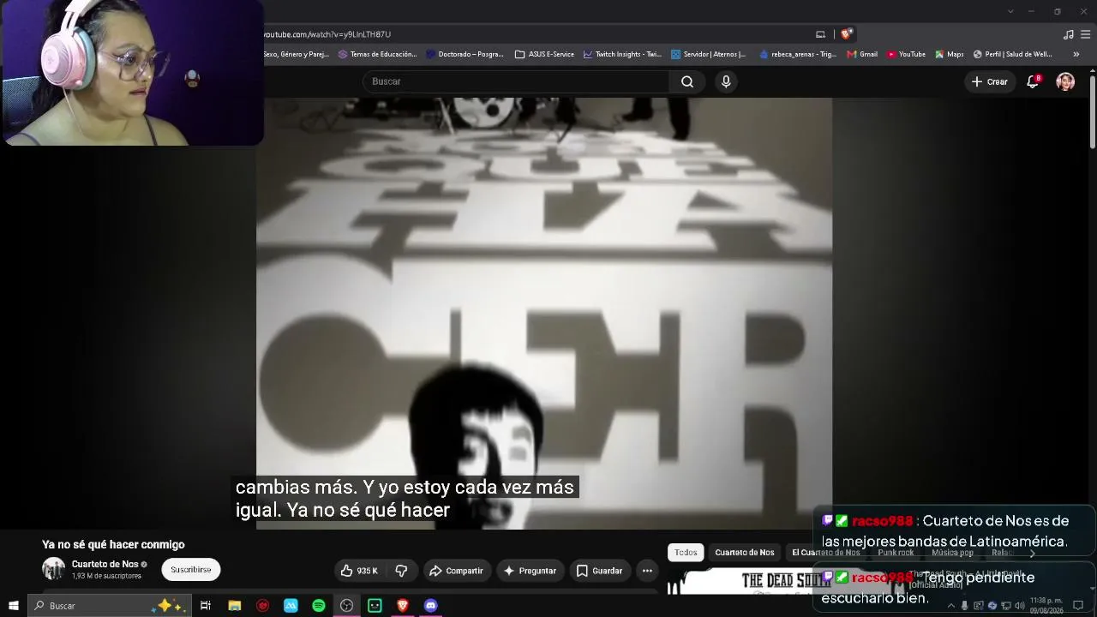This screenshot has width=1097, height=617.
Task: Open Doctorado – Posgra... bookmark
Action: pyautogui.click(x=465, y=54)
